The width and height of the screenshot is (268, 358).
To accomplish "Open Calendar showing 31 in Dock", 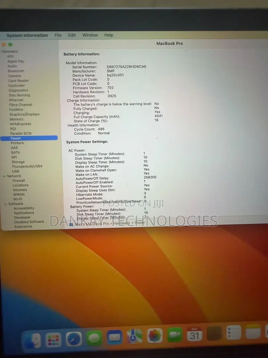I will point(195,334).
